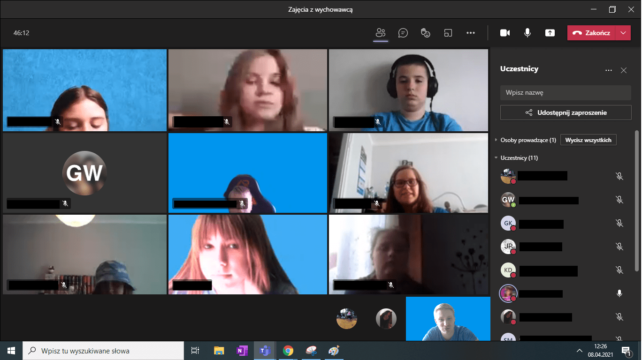The image size is (642, 360).
Task: Select video tile of girl with glasses
Action: pos(408,173)
